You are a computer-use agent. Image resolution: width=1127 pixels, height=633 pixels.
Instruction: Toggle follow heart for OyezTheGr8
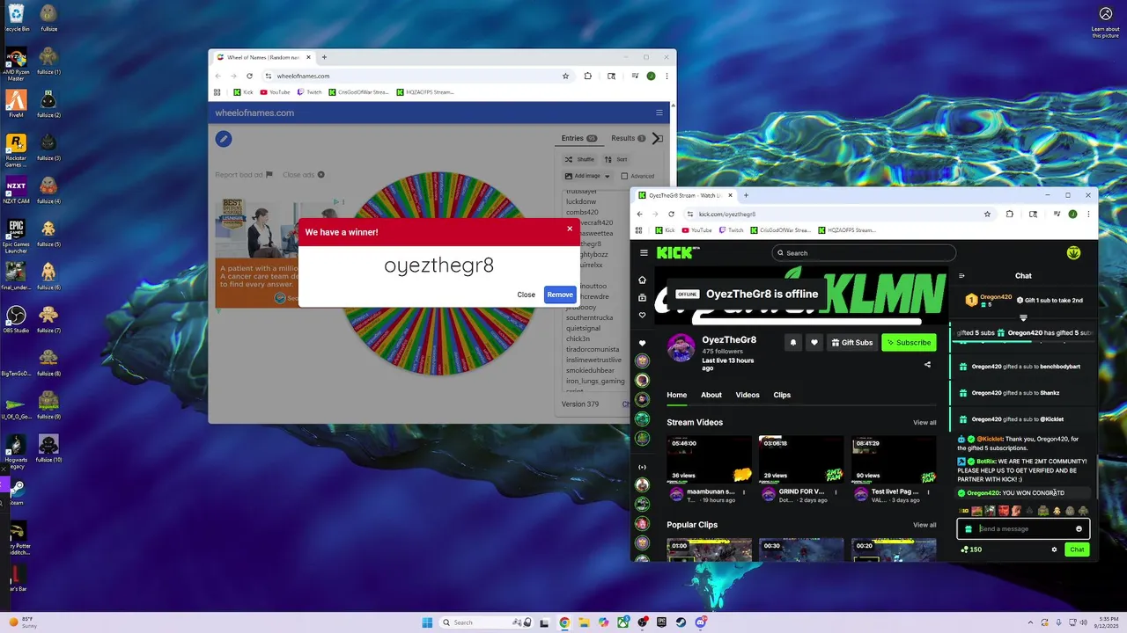pos(814,343)
